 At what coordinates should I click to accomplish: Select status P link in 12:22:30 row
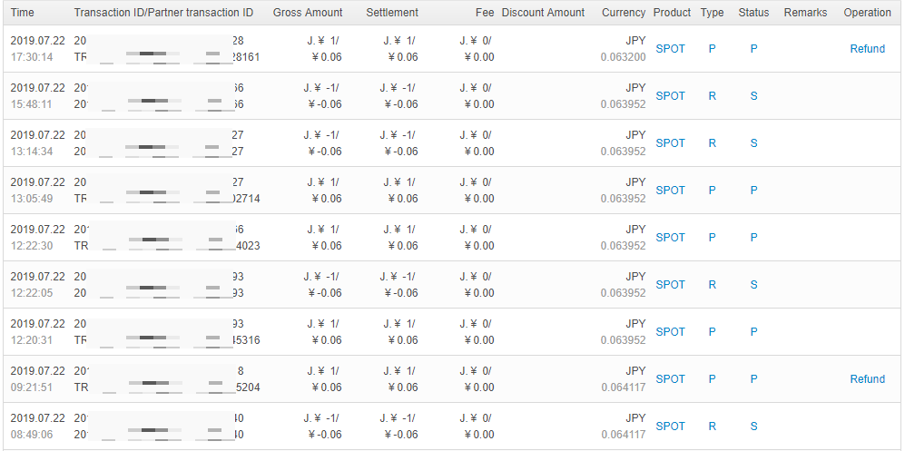[753, 238]
